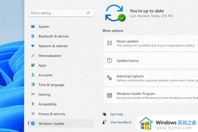Open Advanced options
The height and width of the screenshot is (132, 198).
click(x=151, y=78)
